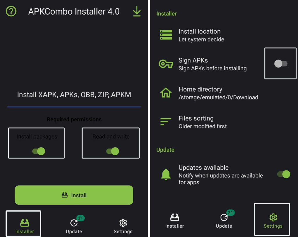Viewport: 298px width, 237px height.
Task: Enable the Sign APKs switch
Action: (x=281, y=64)
